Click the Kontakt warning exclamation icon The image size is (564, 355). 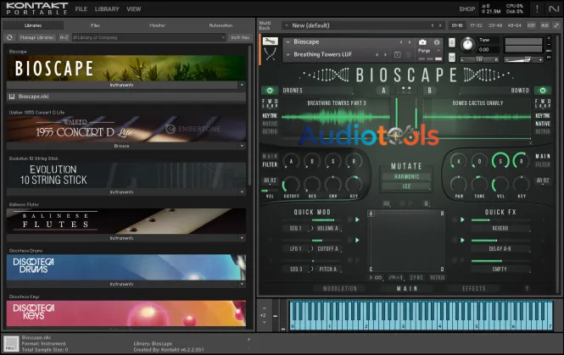click(x=537, y=9)
